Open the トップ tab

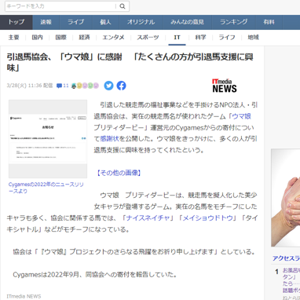[x=16, y=22]
